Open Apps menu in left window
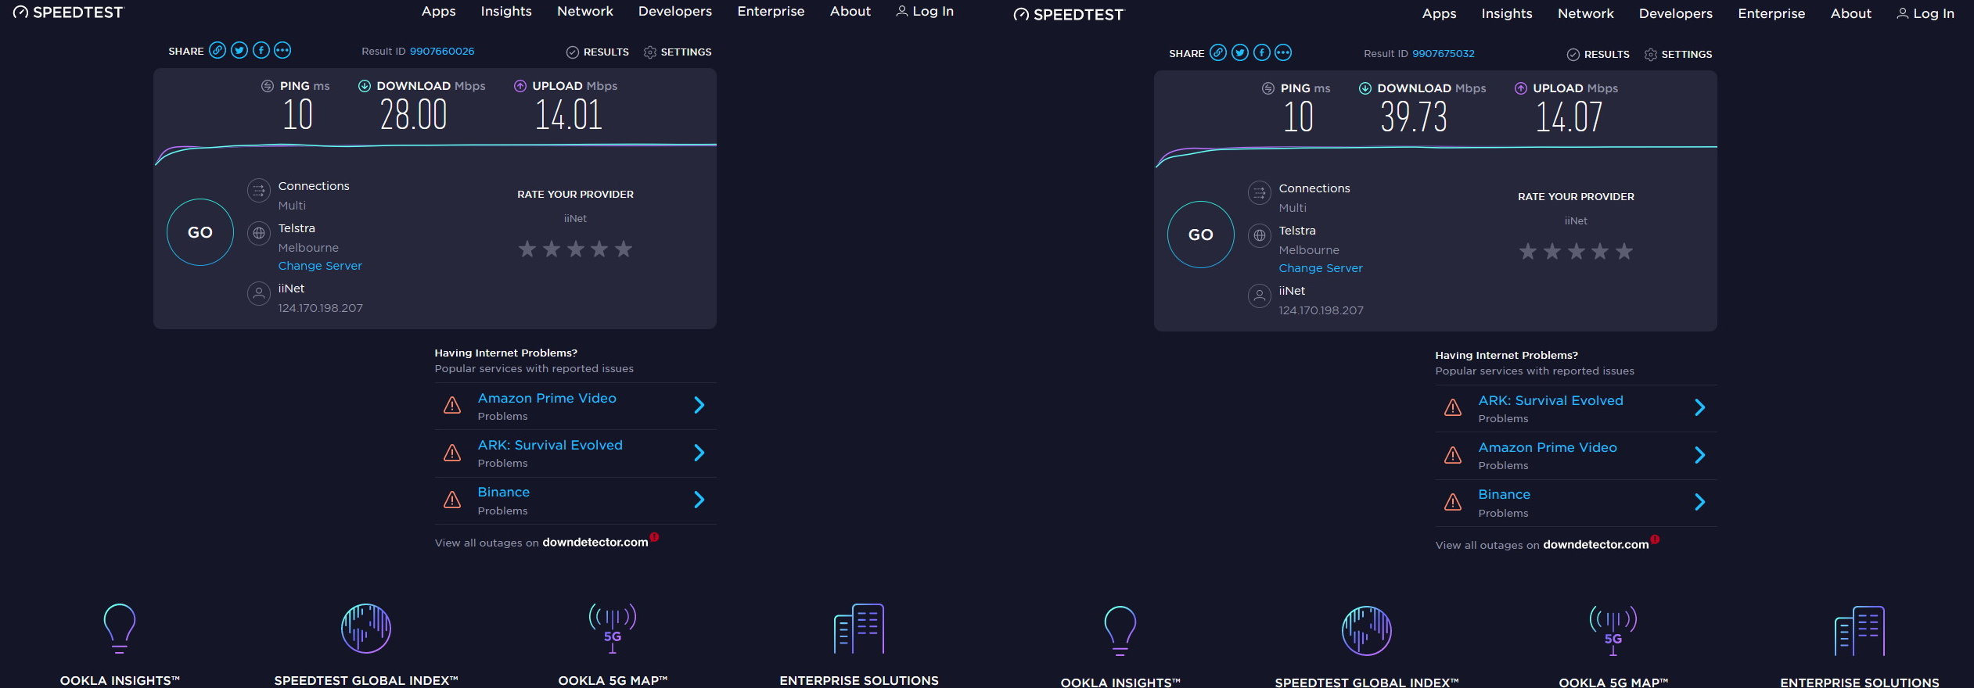 (438, 11)
